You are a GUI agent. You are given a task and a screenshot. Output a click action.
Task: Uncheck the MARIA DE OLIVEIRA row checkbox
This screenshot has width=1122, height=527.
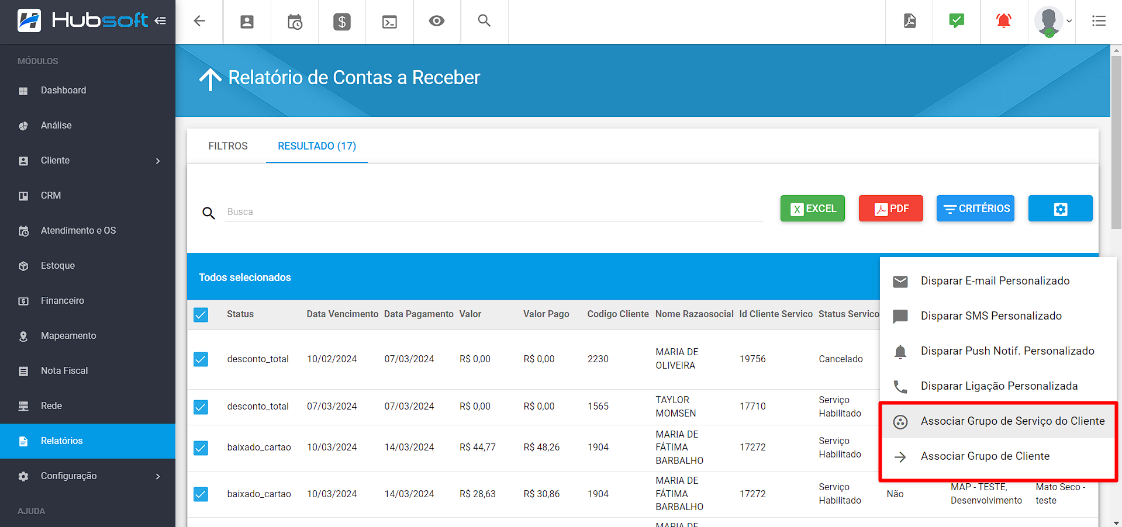pyautogui.click(x=201, y=359)
